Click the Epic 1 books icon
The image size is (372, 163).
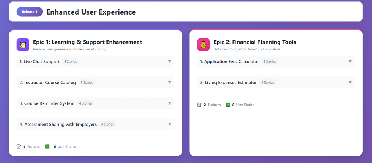click(x=23, y=45)
